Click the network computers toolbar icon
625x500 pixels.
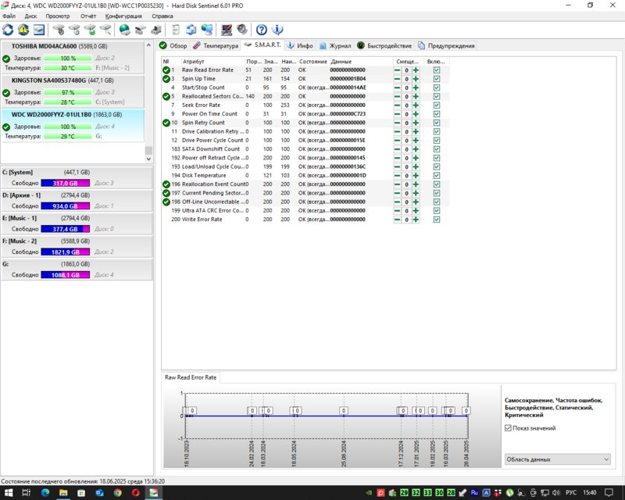pyautogui.click(x=207, y=30)
